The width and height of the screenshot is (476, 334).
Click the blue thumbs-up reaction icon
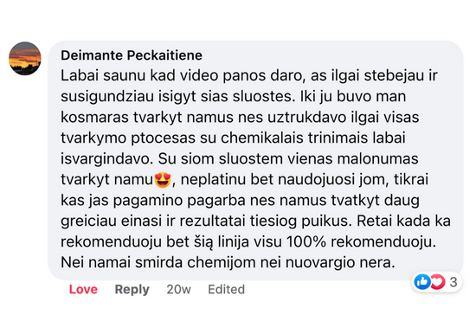[422, 282]
